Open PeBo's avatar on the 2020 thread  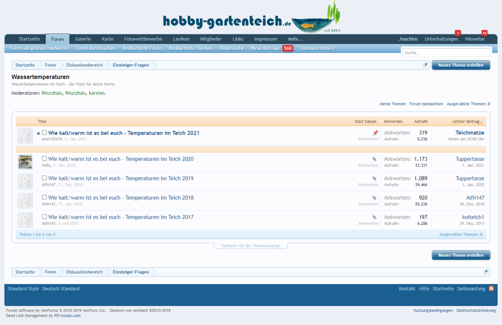pos(25,162)
